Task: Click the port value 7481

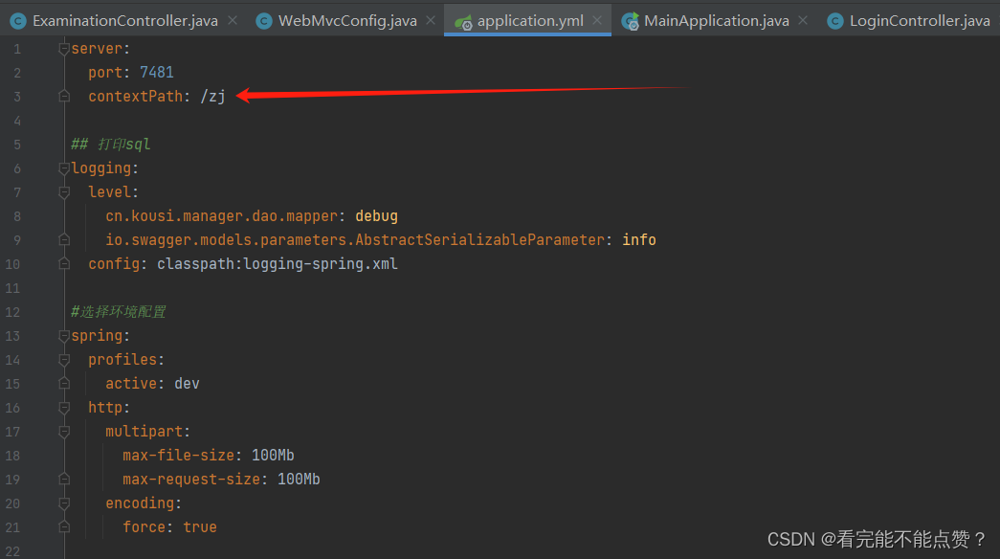Action: [156, 73]
